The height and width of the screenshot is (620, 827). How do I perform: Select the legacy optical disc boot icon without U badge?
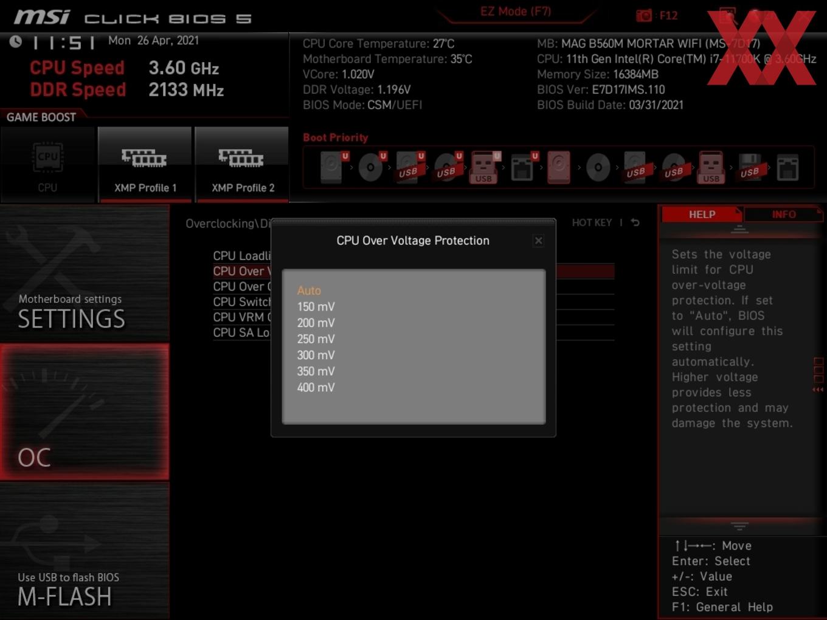pyautogui.click(x=598, y=167)
